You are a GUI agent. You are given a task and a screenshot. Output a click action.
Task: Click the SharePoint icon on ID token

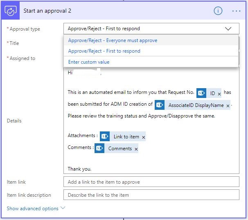(201, 93)
